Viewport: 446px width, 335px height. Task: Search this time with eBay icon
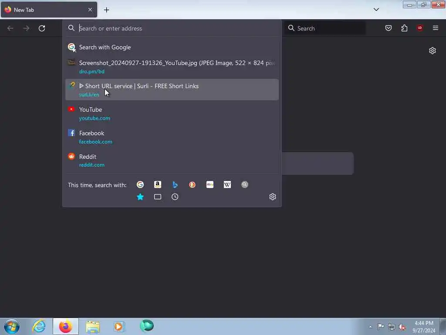click(210, 185)
